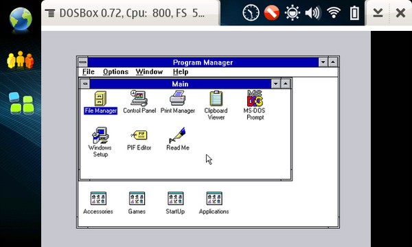The height and width of the screenshot is (247, 412).
Task: Select the Print Manager printer icon
Action: point(178,98)
